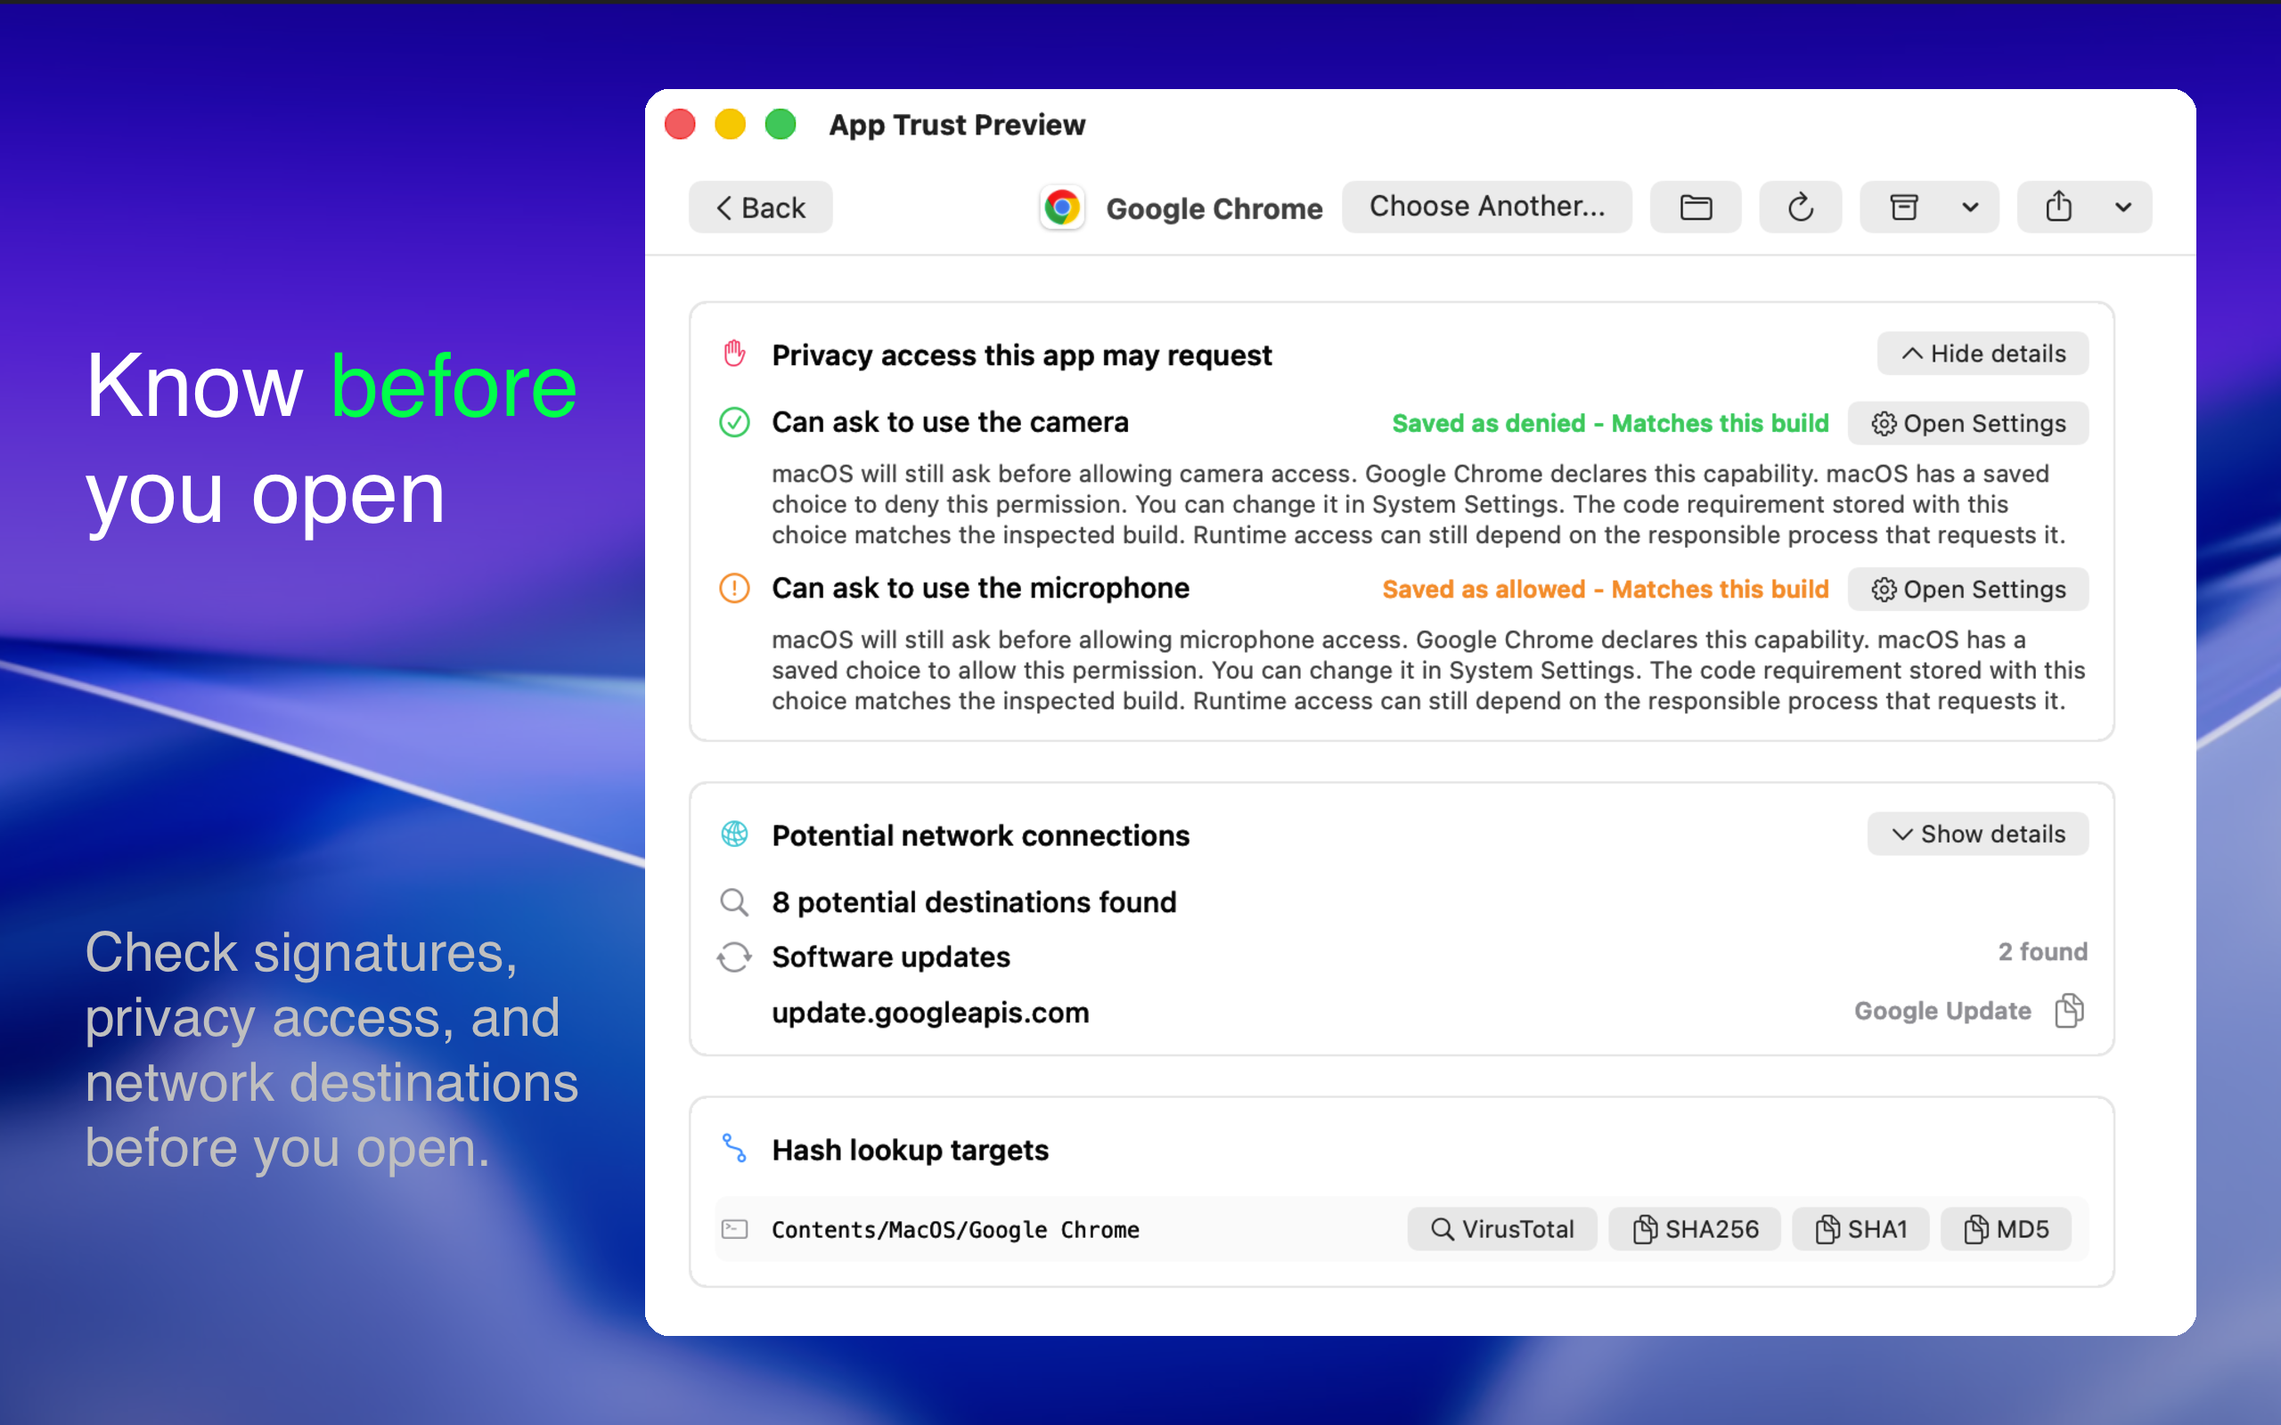Click '8 potential destinations found' text

(974, 902)
